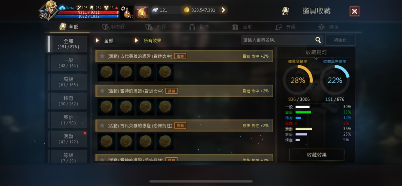Select the leaf item quick slot
The image size is (402, 186).
click(x=142, y=13)
